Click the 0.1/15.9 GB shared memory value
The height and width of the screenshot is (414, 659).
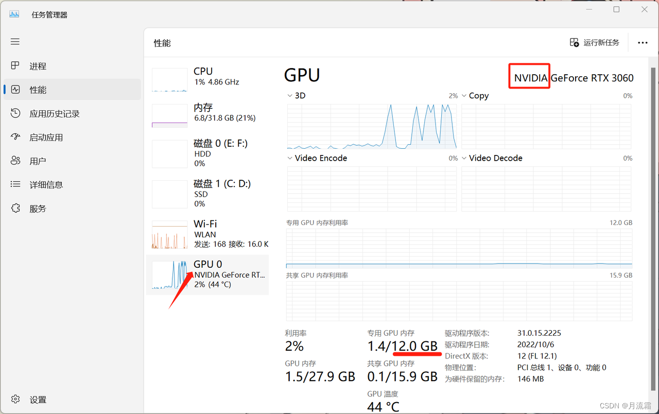click(403, 376)
